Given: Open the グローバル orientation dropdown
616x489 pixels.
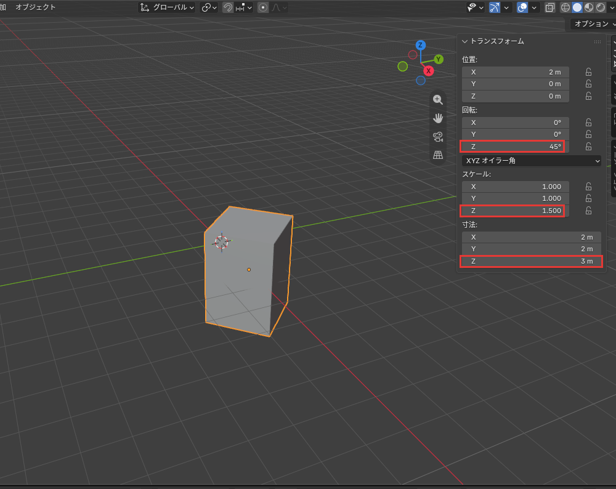Looking at the screenshot, I should [167, 7].
